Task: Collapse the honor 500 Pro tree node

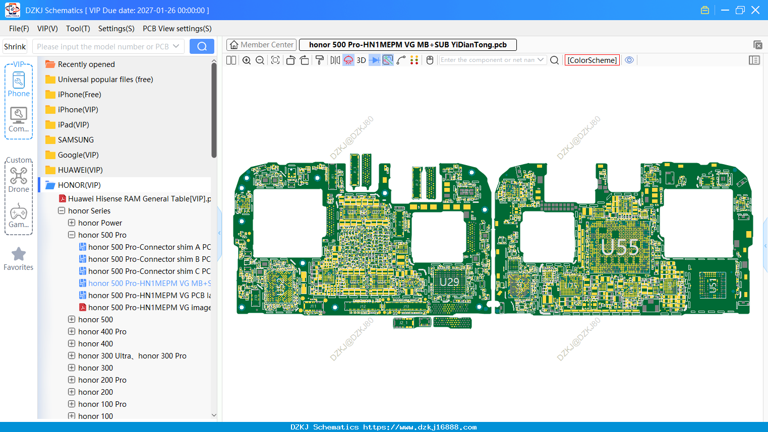Action: tap(72, 235)
